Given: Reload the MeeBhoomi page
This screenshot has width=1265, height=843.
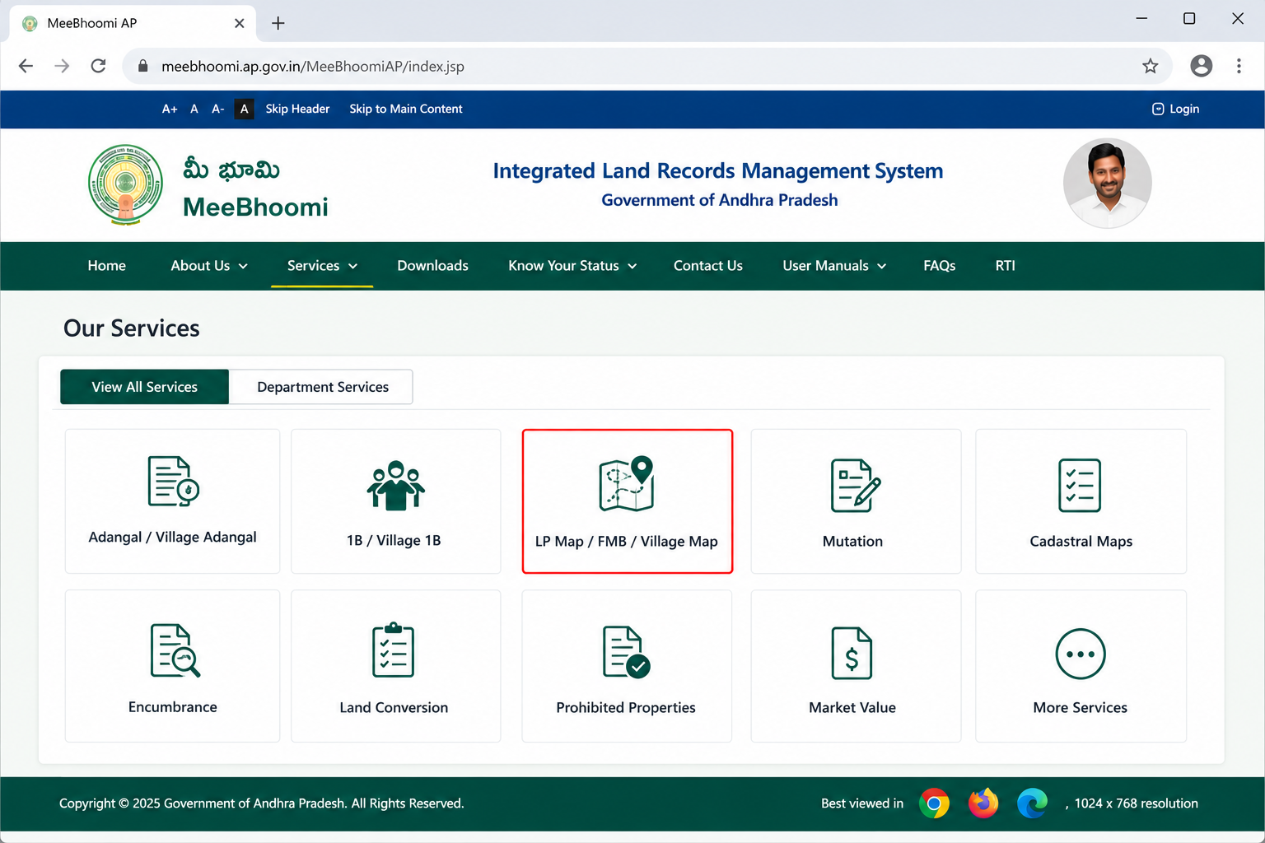Looking at the screenshot, I should pos(98,66).
